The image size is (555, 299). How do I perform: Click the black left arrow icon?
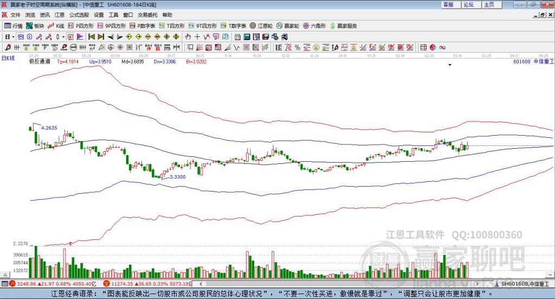tap(111, 37)
